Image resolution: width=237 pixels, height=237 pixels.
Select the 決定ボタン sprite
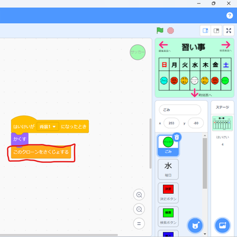pos(168,193)
